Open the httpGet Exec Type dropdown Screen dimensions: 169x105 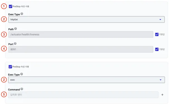86,19
